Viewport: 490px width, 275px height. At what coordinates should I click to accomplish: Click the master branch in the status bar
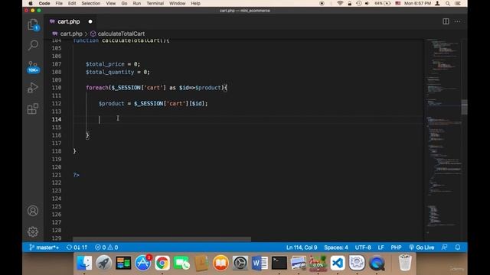point(44,247)
